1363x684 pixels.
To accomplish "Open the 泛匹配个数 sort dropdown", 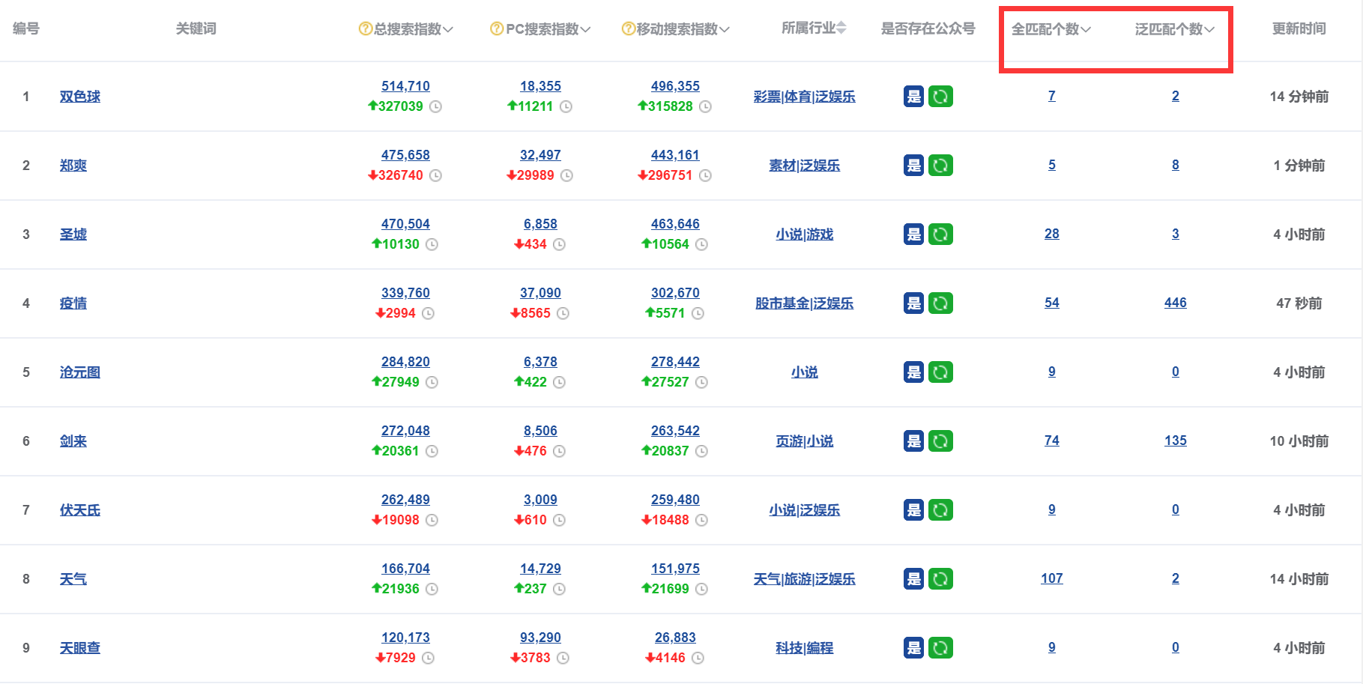I will point(1212,28).
